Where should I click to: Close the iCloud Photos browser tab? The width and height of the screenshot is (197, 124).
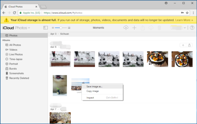pyautogui.click(x=36, y=7)
